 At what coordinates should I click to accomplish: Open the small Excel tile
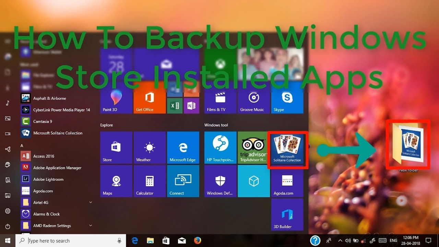tap(175, 106)
